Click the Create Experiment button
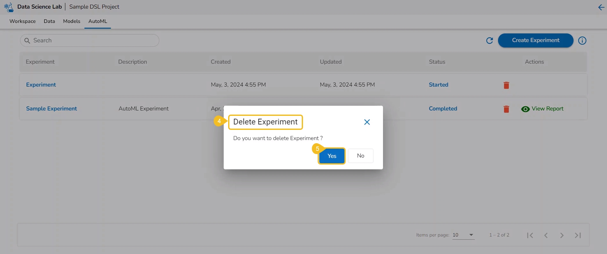This screenshot has height=254, width=607. (535, 40)
